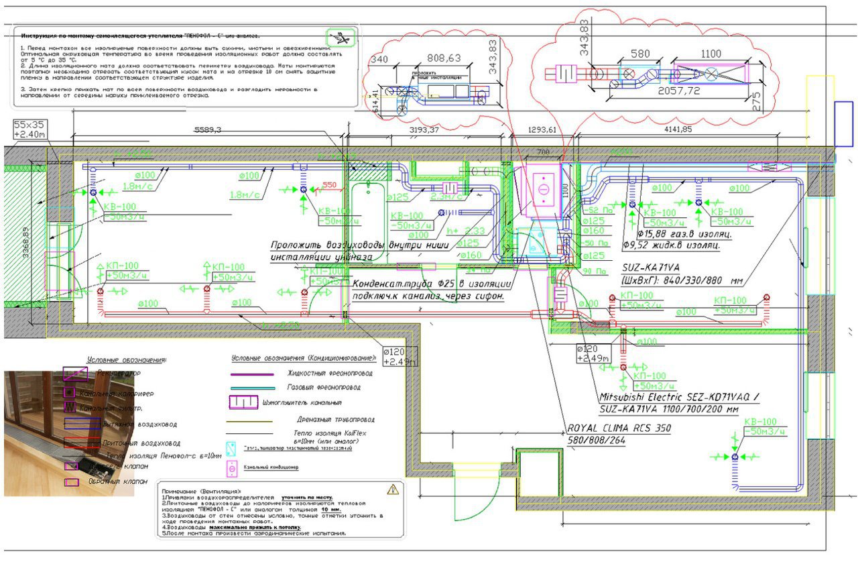The image size is (858, 570).
Task: Click the Шумоглушитель канальный legend symbol
Action: coord(244,402)
